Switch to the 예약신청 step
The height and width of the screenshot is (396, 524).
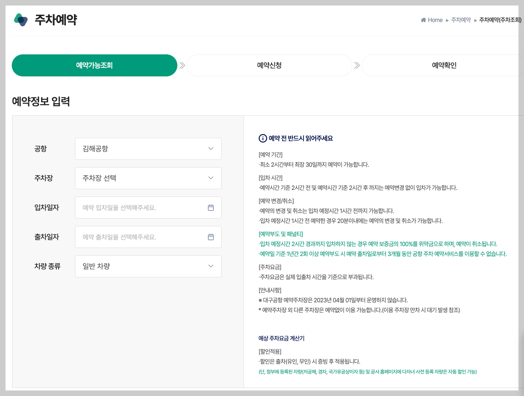[x=269, y=65]
